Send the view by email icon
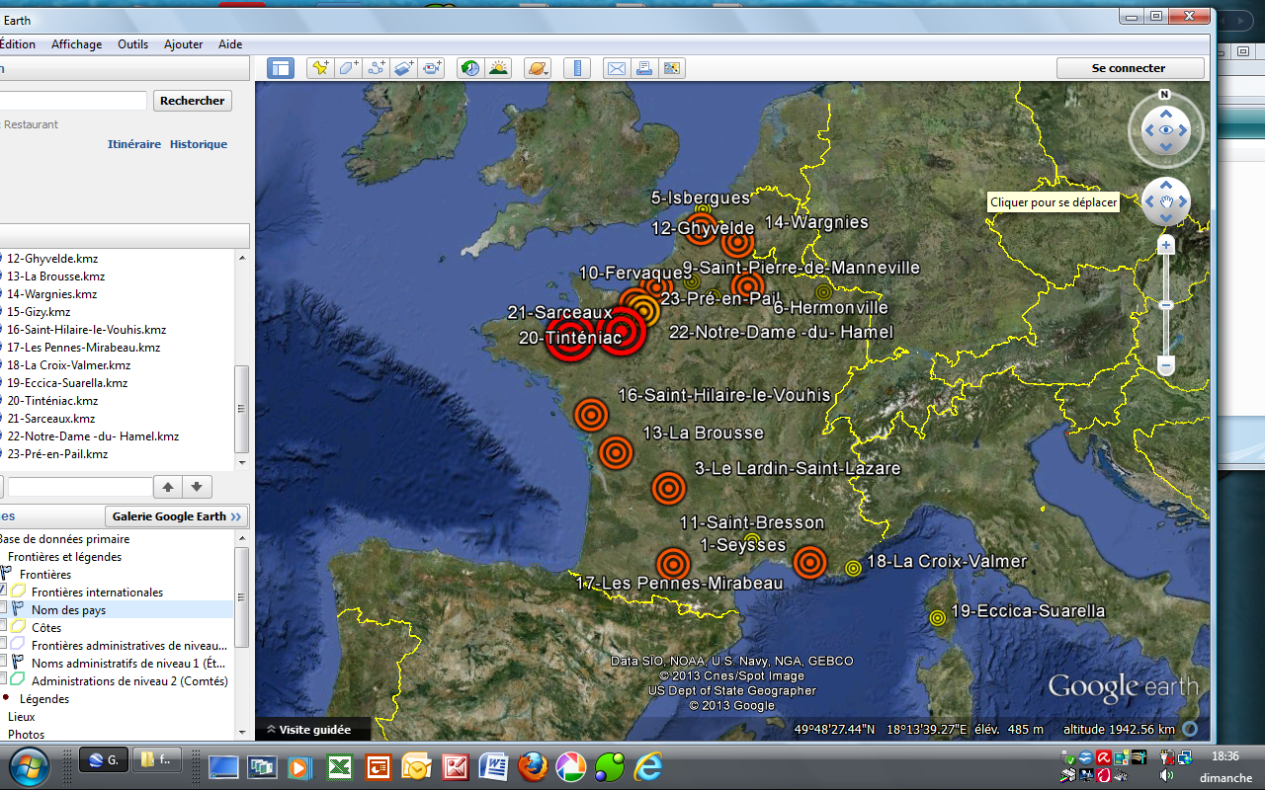This screenshot has width=1265, height=790. [x=616, y=68]
